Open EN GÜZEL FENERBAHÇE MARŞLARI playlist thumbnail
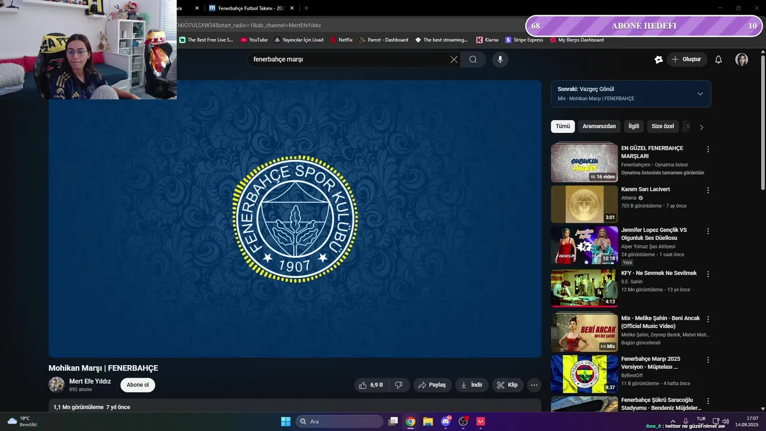The image size is (766, 431). pyautogui.click(x=584, y=162)
